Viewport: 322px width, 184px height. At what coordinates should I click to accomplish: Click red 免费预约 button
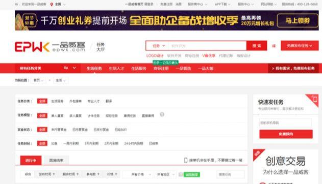coord(286,134)
